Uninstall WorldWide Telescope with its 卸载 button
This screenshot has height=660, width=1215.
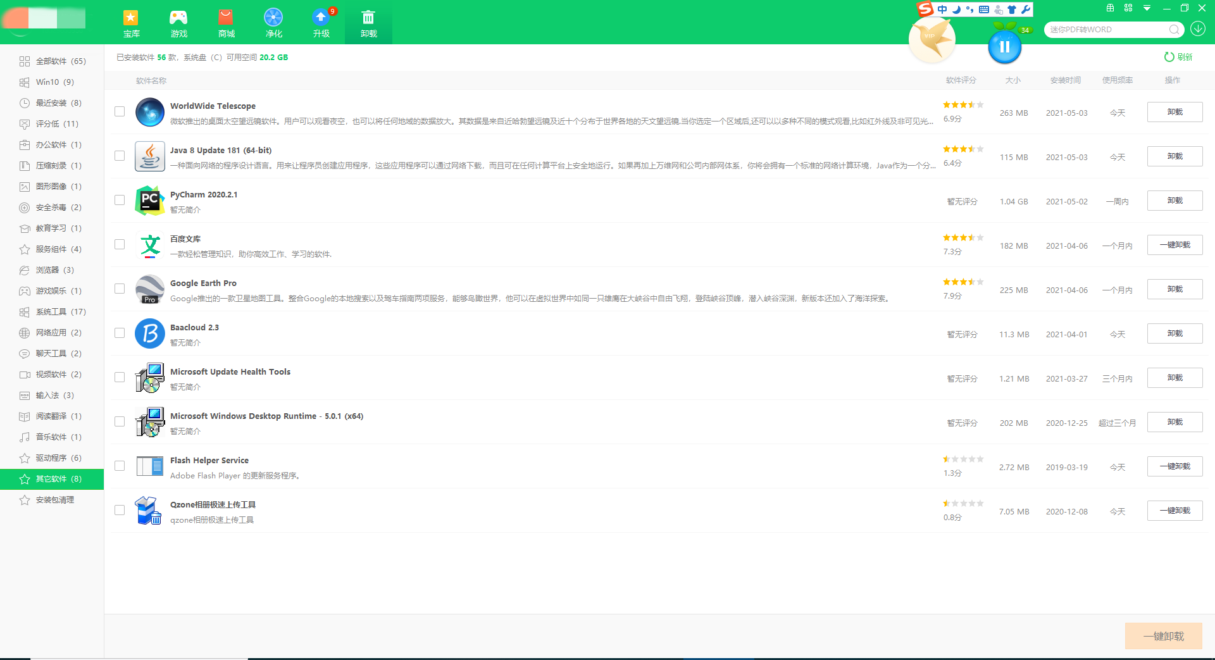pos(1174,112)
